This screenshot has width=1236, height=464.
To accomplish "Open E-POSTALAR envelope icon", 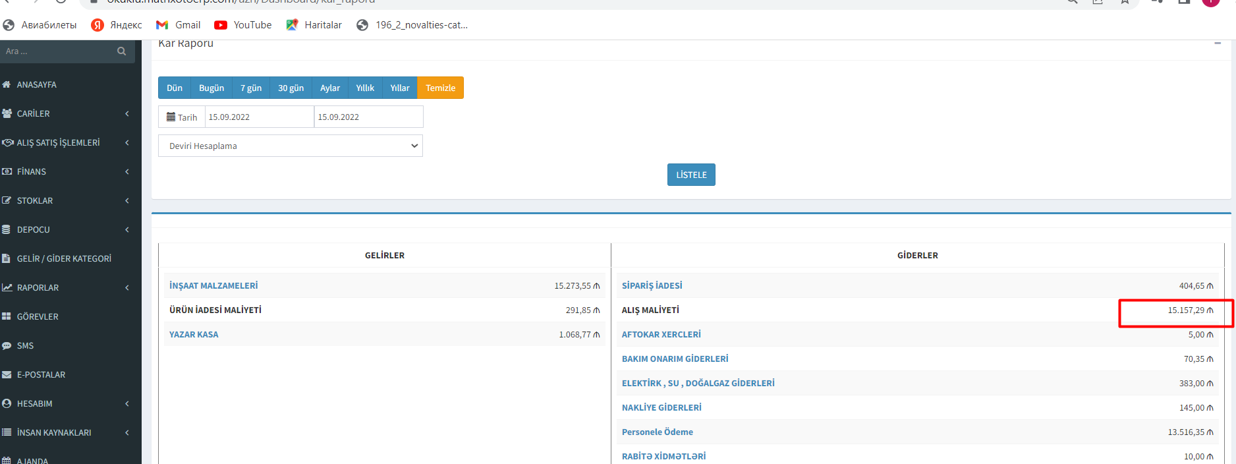I will pos(7,375).
